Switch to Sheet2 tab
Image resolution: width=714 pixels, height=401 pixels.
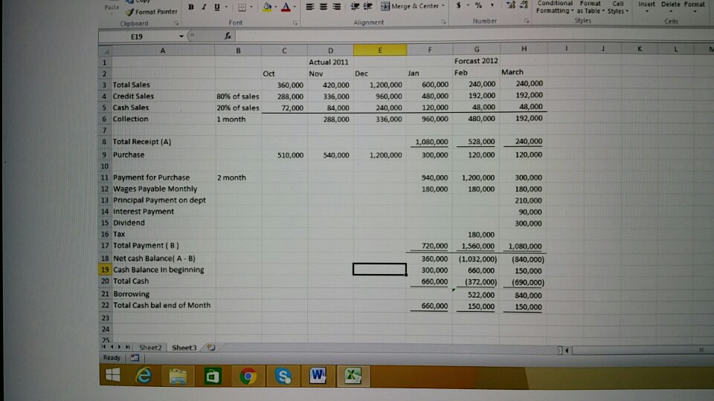[x=150, y=348]
